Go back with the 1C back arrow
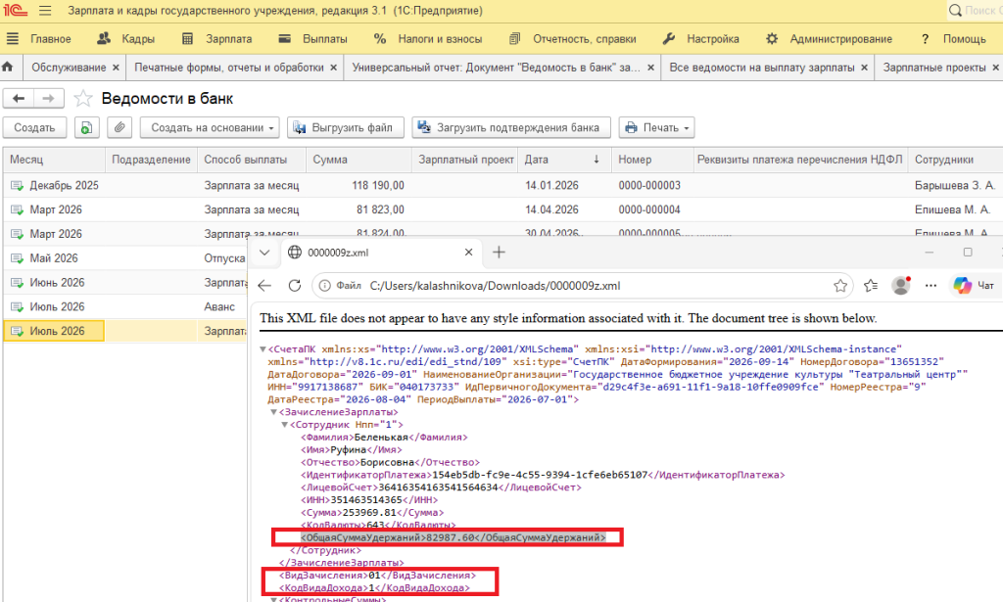Image resolution: width=1003 pixels, height=602 pixels. pyautogui.click(x=19, y=99)
